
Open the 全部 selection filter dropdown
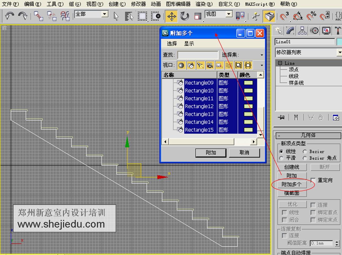[x=104, y=13]
